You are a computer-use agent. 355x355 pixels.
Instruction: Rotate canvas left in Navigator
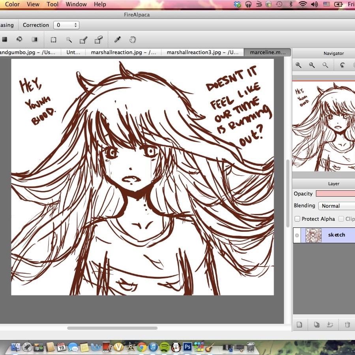point(342,65)
